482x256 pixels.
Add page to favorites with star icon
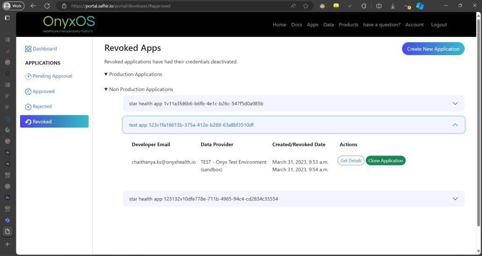point(306,6)
